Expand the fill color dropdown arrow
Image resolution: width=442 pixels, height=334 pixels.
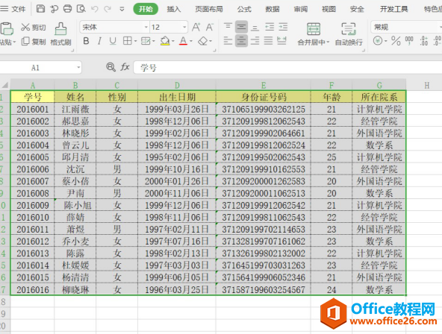tap(172, 41)
